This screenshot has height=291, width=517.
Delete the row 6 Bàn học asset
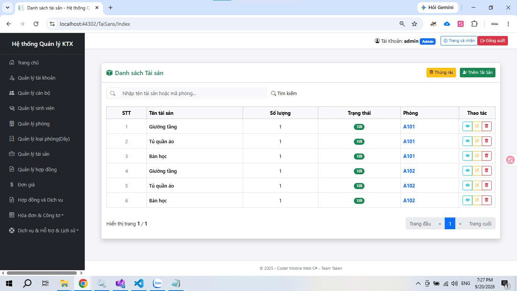487,200
